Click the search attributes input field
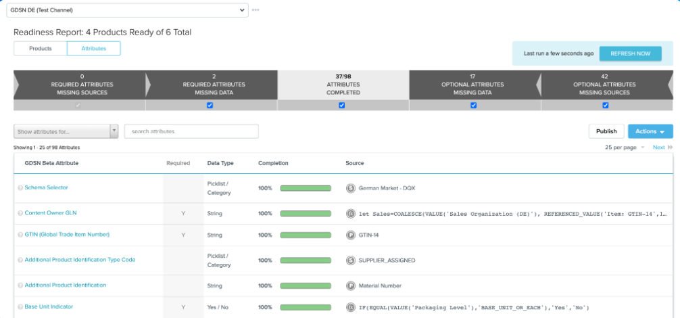680x318 pixels. coord(191,131)
